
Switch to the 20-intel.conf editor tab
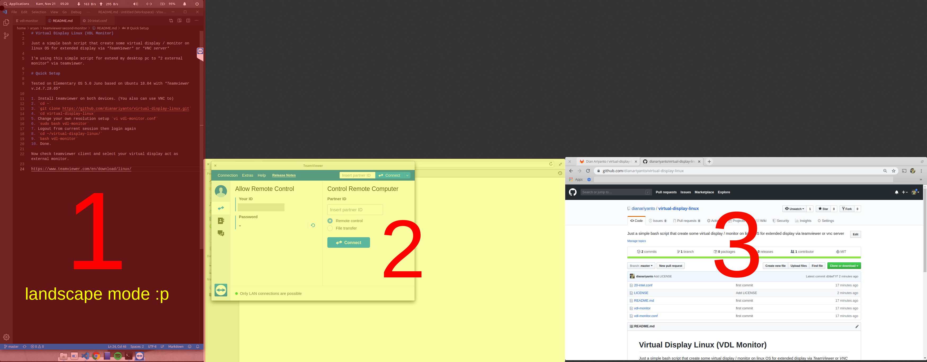click(97, 21)
